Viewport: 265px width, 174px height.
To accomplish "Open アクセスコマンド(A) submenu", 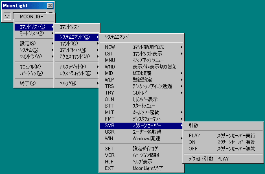I will [77, 56].
